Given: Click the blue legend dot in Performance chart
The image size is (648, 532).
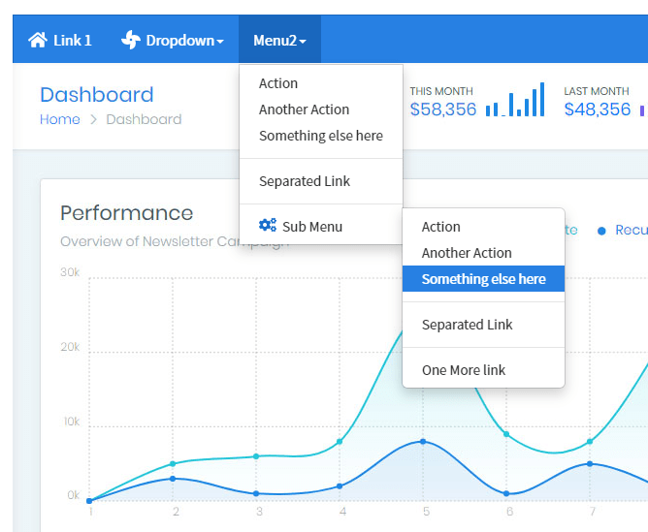Looking at the screenshot, I should [601, 231].
